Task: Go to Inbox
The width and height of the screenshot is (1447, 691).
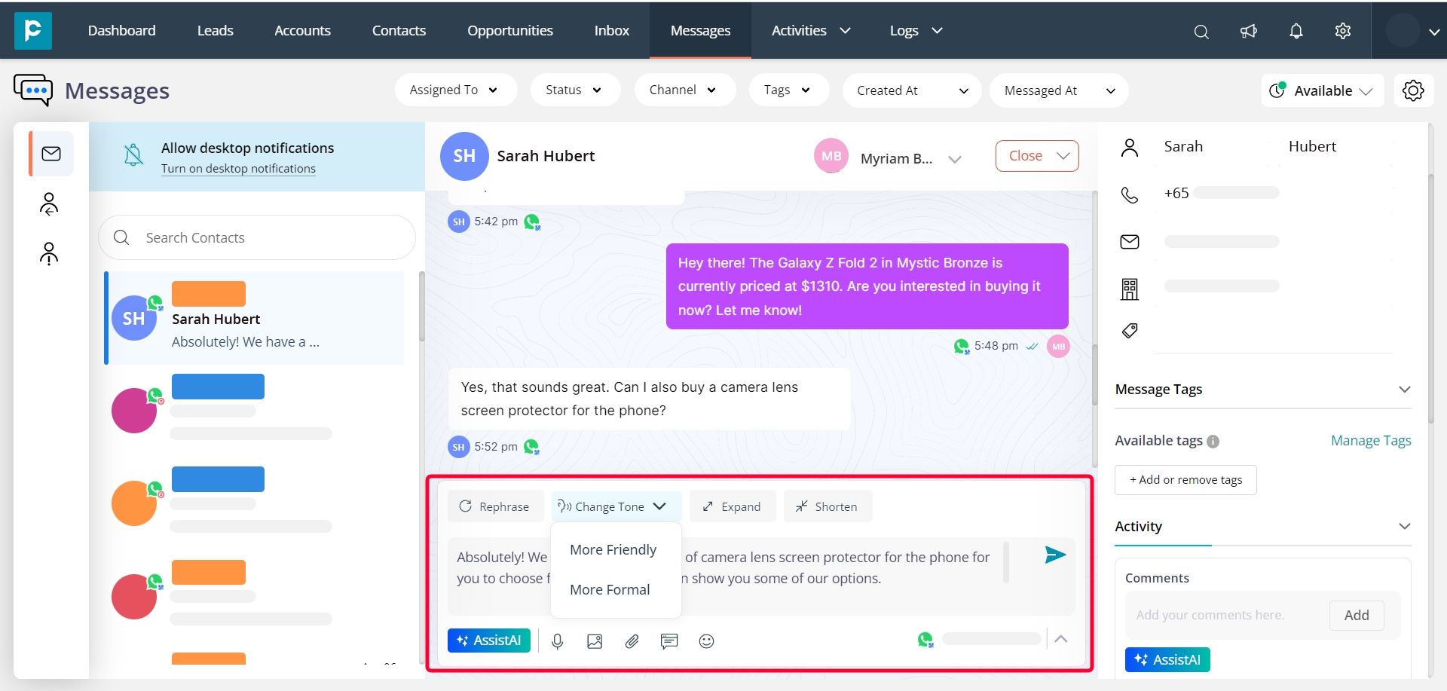Action: (x=611, y=30)
